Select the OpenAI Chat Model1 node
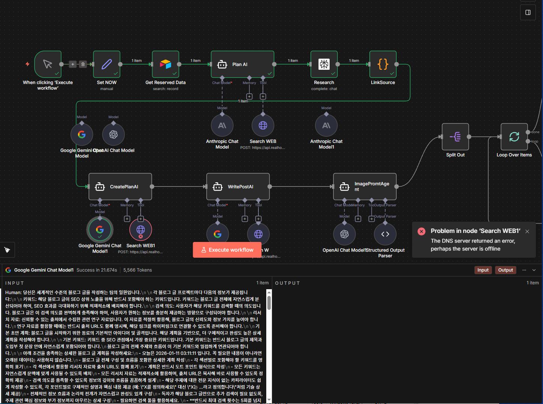 point(344,234)
